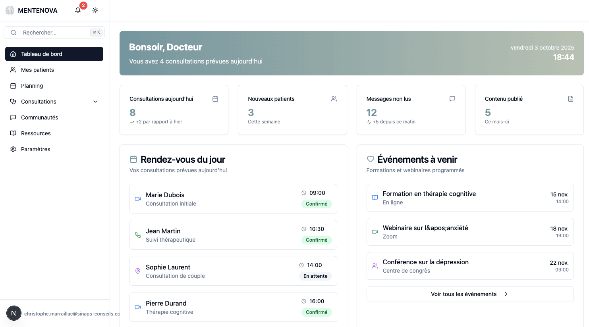Click the Confirmé badge for Pierre Durand
This screenshot has height=327, width=589.
pyautogui.click(x=317, y=312)
